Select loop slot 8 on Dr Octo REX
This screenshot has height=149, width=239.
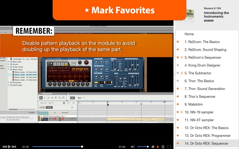[x=66, y=65]
